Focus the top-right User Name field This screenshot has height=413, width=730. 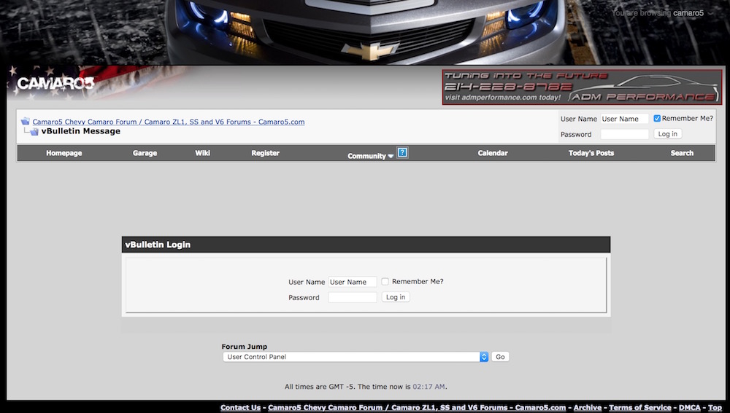point(624,119)
